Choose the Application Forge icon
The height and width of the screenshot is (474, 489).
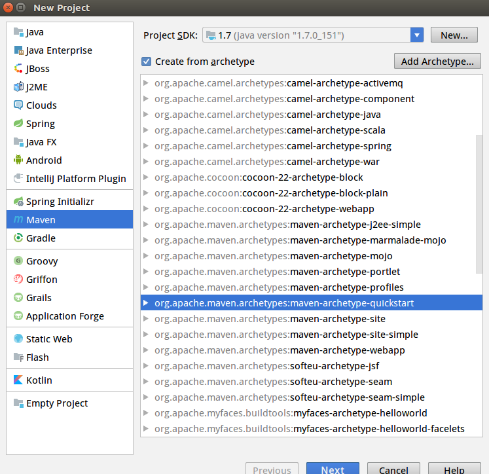click(x=18, y=316)
